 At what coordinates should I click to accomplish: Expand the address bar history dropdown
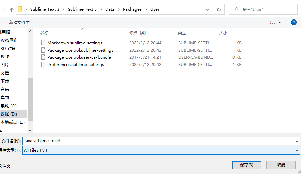[207, 10]
